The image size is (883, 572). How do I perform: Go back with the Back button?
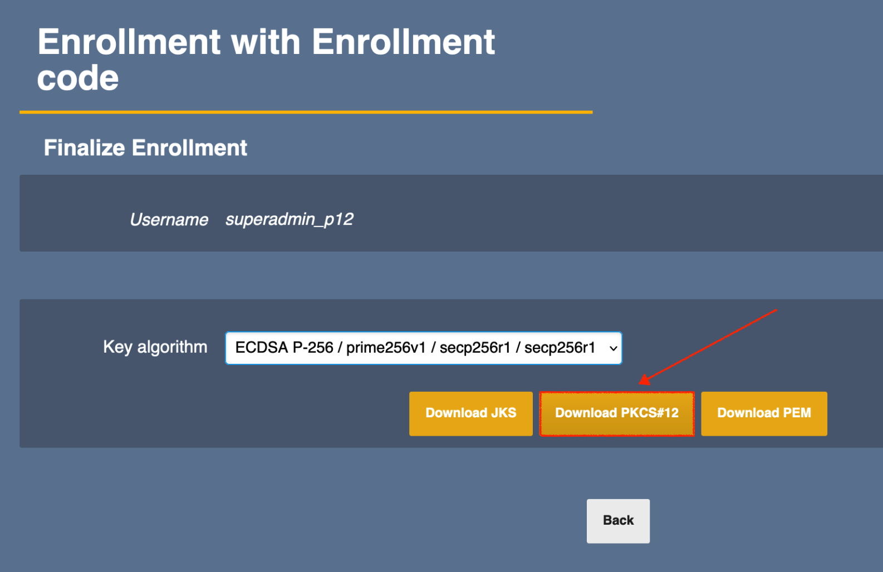pos(618,521)
